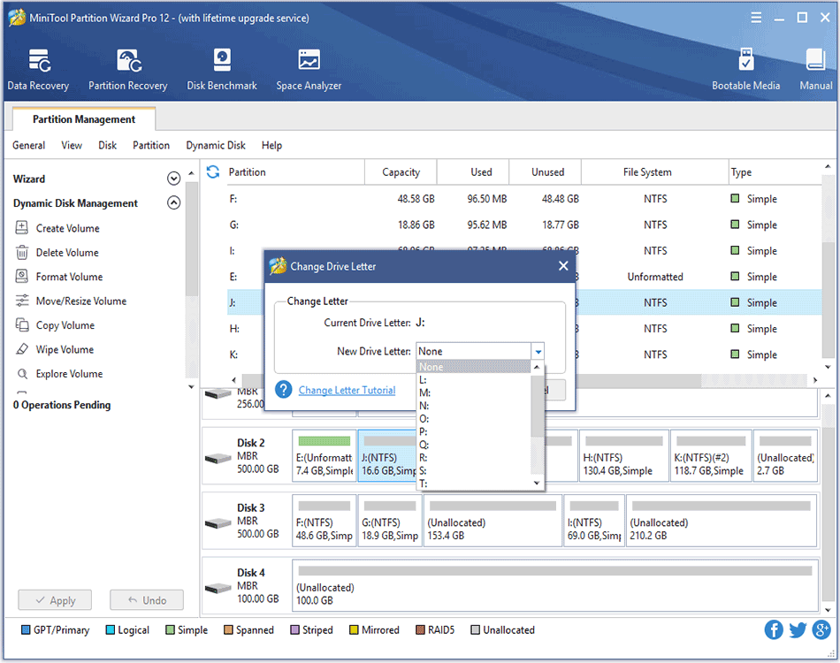The height and width of the screenshot is (663, 840).
Task: Select 100.0 GB unallocated space on Disk 4
Action: [x=555, y=585]
